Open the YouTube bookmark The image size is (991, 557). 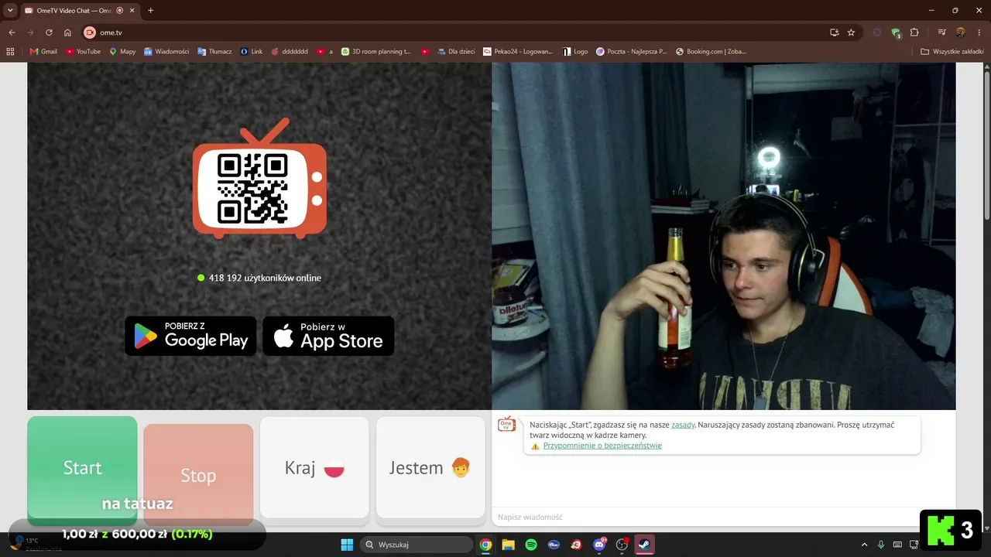pyautogui.click(x=84, y=52)
